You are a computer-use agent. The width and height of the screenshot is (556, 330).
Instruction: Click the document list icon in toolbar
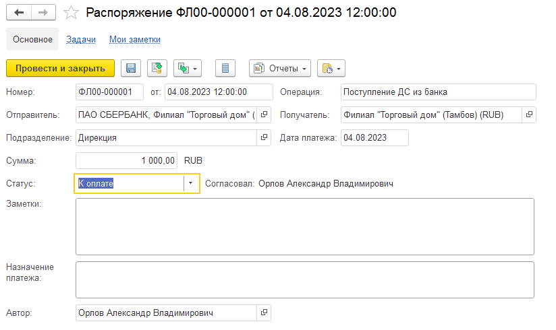pyautogui.click(x=225, y=68)
